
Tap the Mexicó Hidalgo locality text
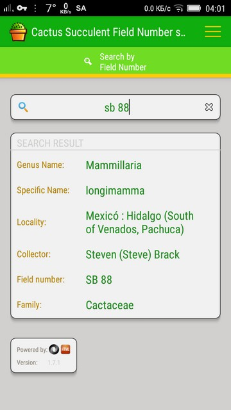click(x=140, y=223)
